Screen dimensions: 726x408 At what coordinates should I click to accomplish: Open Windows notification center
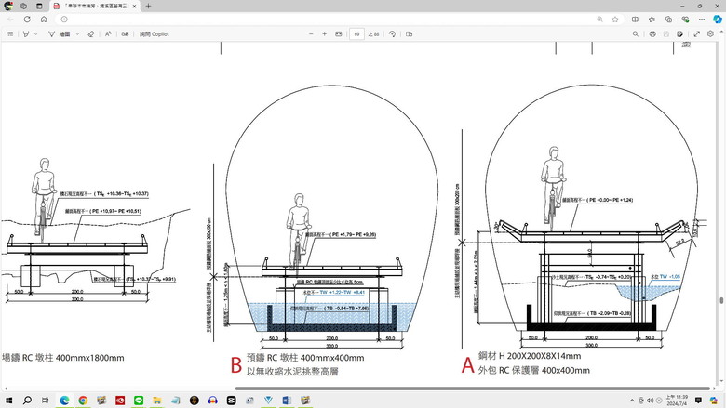[698, 401]
